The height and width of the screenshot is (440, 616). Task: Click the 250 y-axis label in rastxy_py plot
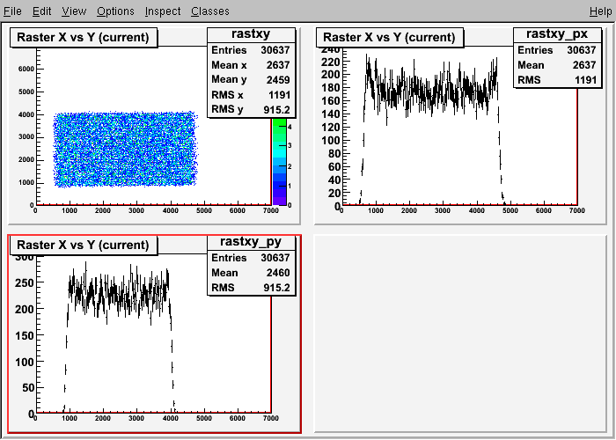[25, 282]
